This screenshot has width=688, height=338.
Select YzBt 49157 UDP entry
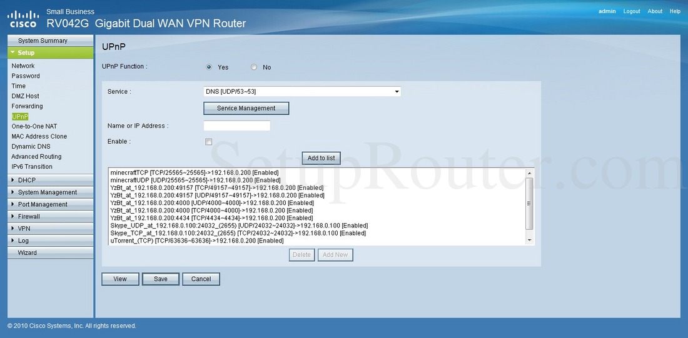point(217,195)
